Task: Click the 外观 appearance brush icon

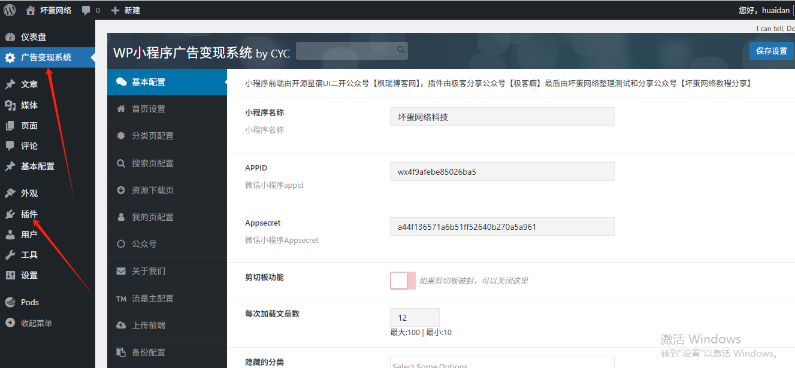Action: 10,193
